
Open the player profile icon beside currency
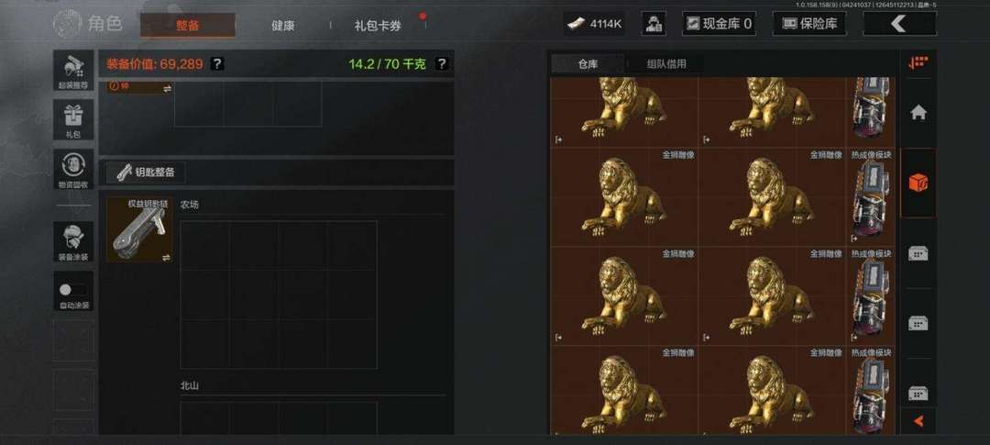tap(653, 24)
